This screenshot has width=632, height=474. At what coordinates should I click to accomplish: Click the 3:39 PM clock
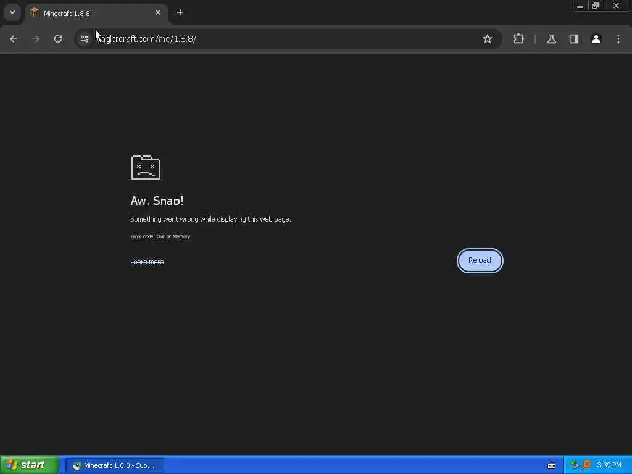609,465
